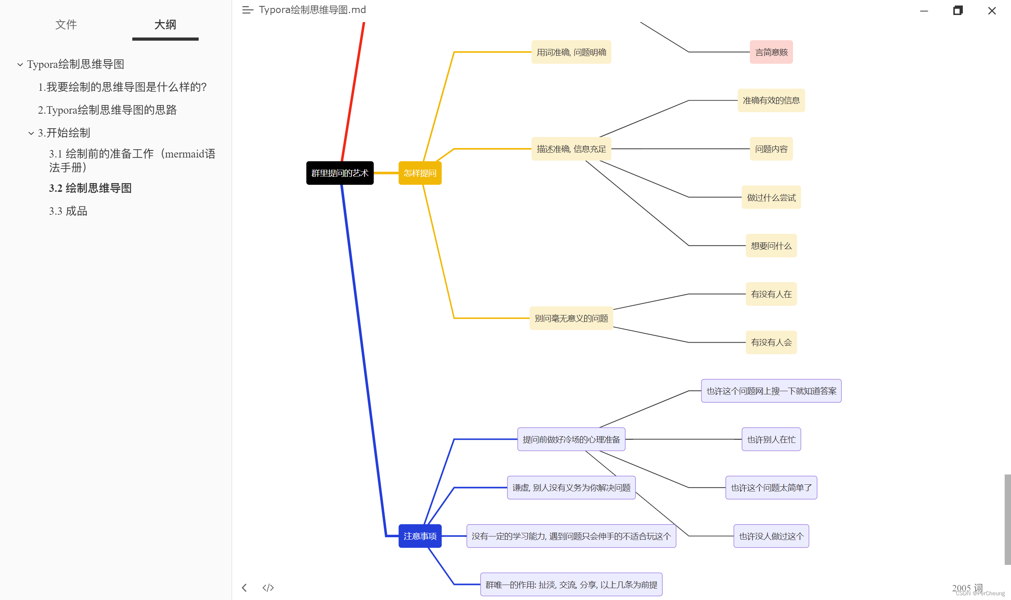This screenshot has width=1011, height=600.
Task: Click the vertical scrollbar thumb
Action: 1007,519
